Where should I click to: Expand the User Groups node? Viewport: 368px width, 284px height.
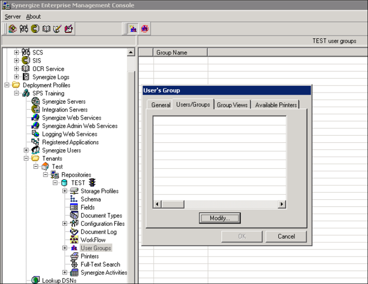[64, 248]
